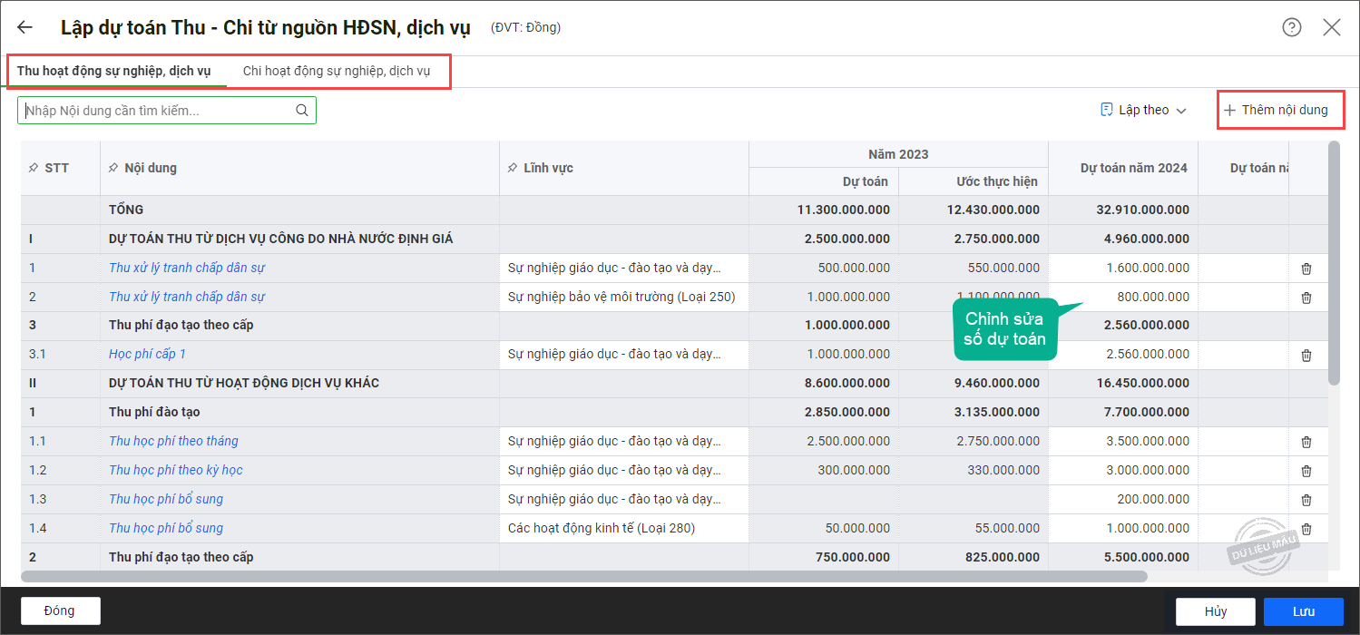The image size is (1360, 635).
Task: Go back using the left arrow icon
Action: tap(24, 27)
